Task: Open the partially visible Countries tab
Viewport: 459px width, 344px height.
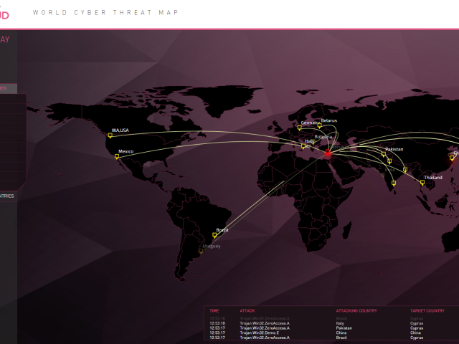Action: click(7, 196)
